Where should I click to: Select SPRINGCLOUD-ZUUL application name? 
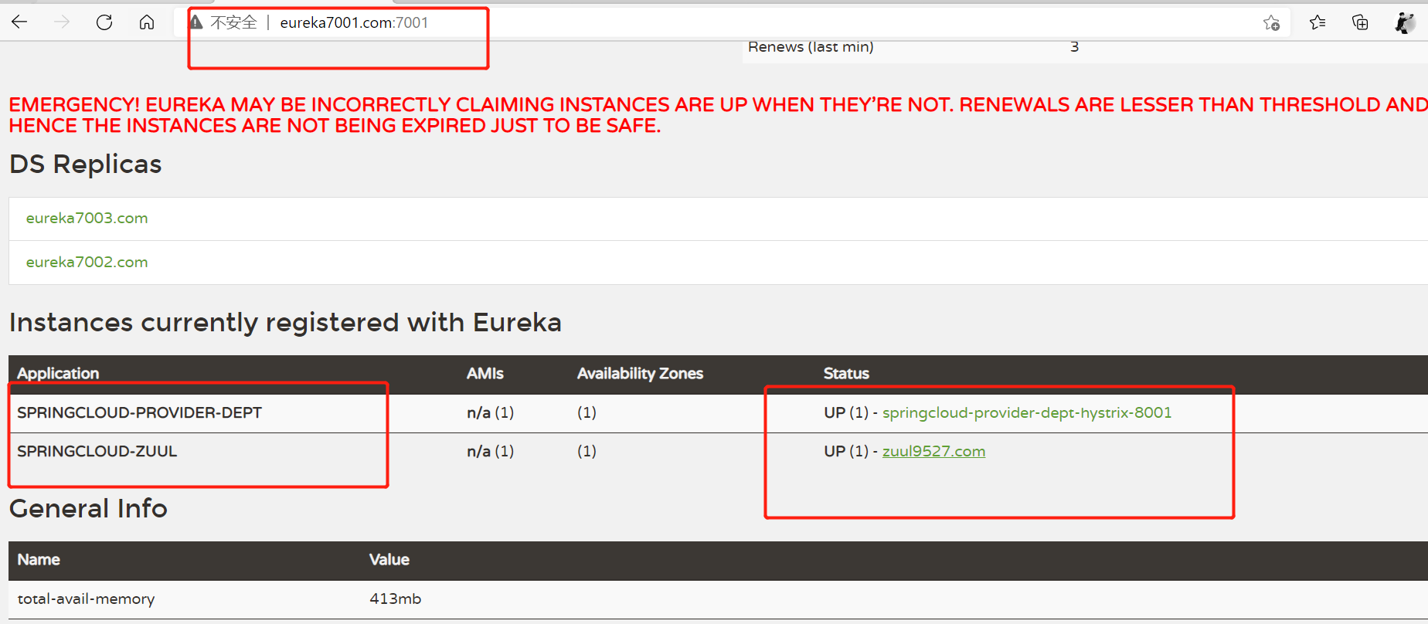(x=97, y=452)
